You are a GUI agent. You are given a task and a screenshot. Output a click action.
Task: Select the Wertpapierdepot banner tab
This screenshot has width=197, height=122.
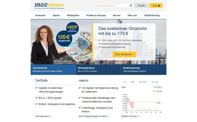[98, 70]
